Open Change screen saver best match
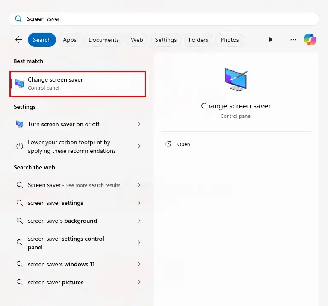Screen dimensions: 328x306 pos(77,84)
